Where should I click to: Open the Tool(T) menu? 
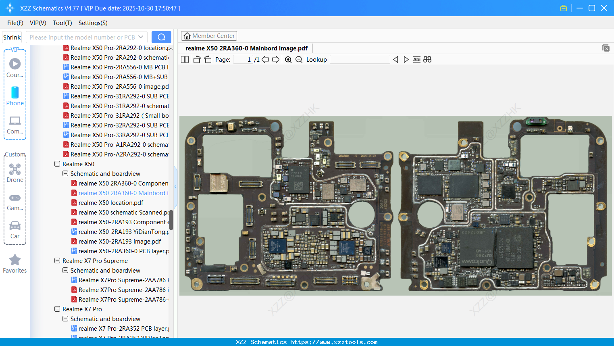point(62,23)
